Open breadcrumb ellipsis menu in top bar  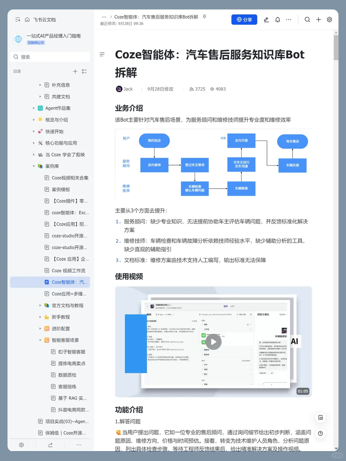click(104, 17)
